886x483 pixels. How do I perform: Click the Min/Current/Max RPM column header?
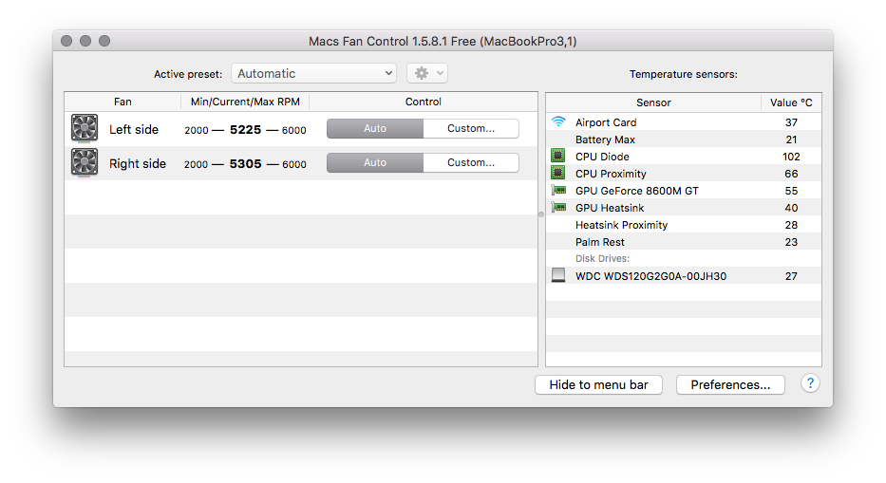tap(245, 102)
